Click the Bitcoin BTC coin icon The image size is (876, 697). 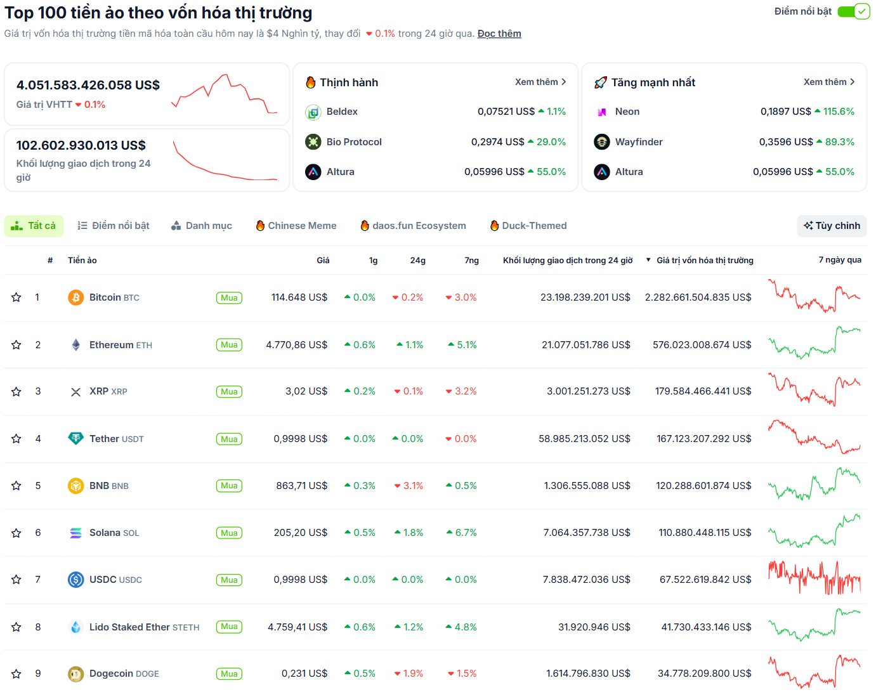75,297
